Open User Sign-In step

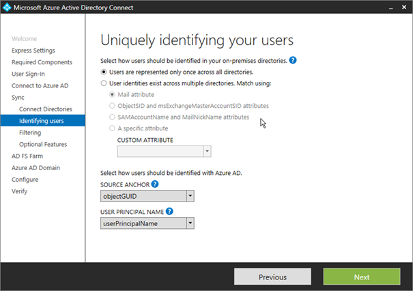pos(28,74)
